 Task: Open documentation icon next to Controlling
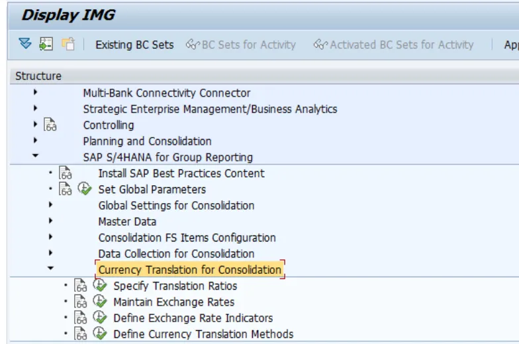coord(50,125)
